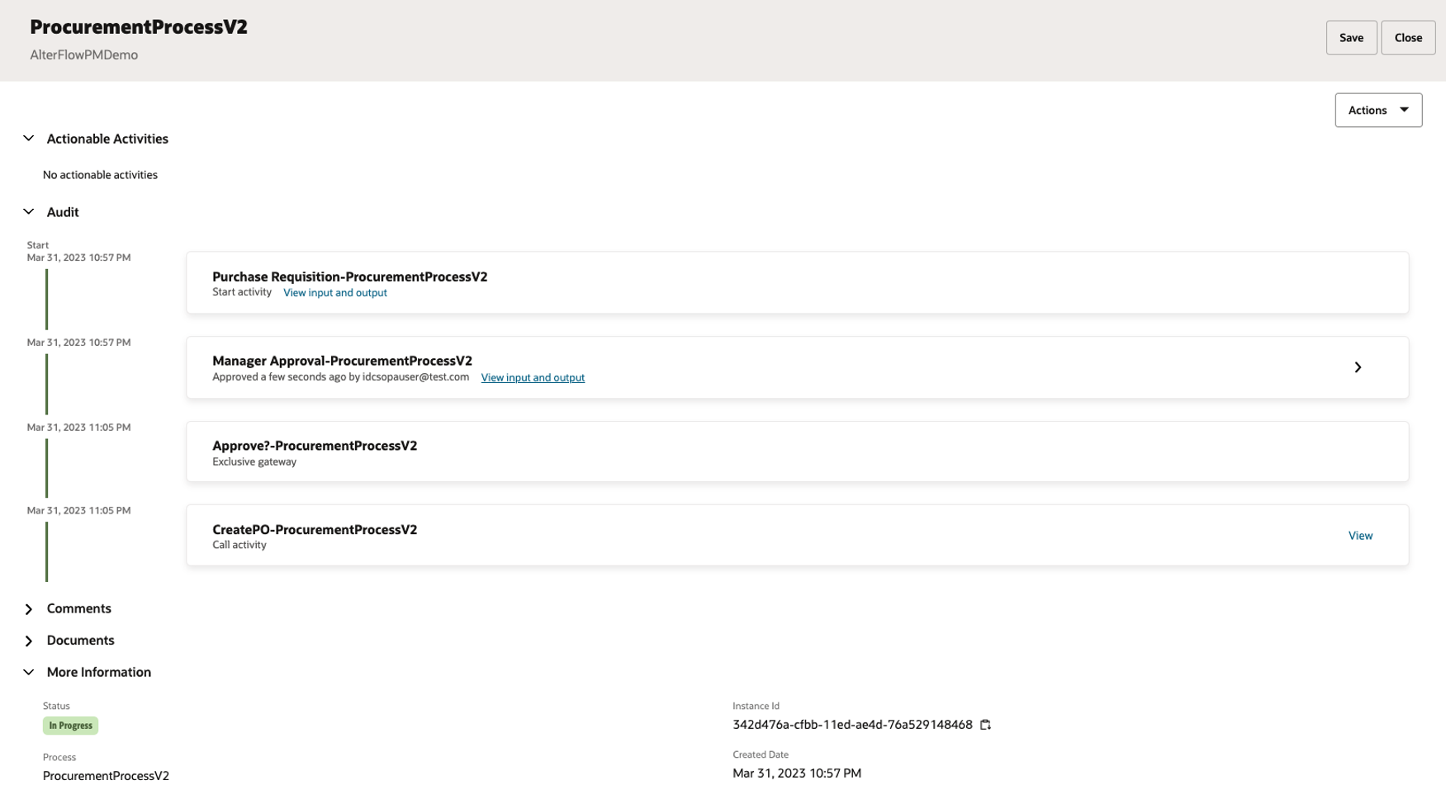This screenshot has height=804, width=1446.
Task: Open the CreatePO call activity via View
Action: [x=1360, y=535]
